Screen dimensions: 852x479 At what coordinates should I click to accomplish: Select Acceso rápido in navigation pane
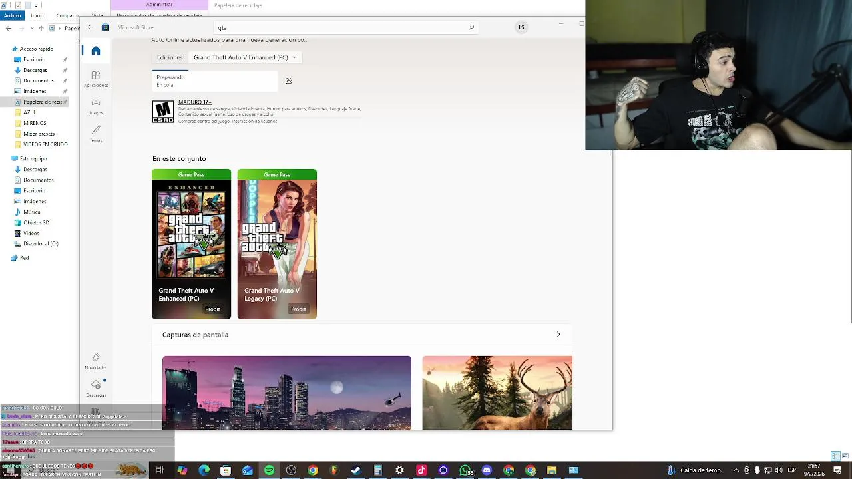point(36,49)
